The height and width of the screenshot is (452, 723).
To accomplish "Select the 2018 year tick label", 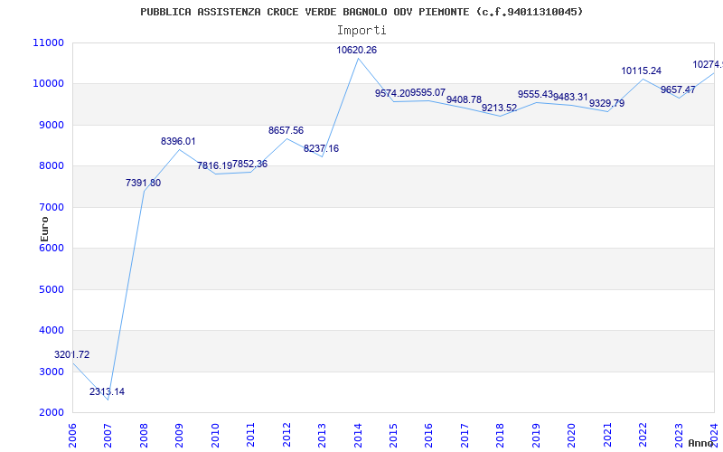I will pyautogui.click(x=501, y=435).
